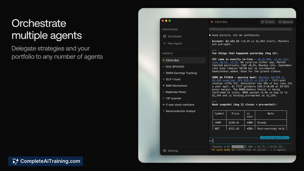Click the +34% vs cost cell
This screenshot has width=304, height=171.
tap(250, 122)
